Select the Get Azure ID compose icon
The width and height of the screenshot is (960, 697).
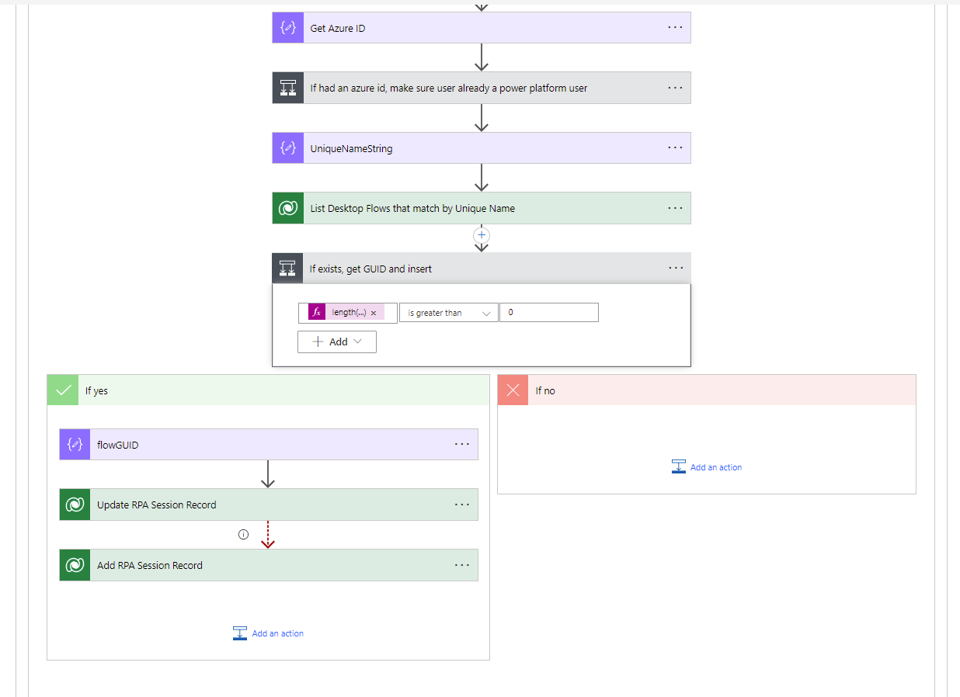click(x=287, y=27)
